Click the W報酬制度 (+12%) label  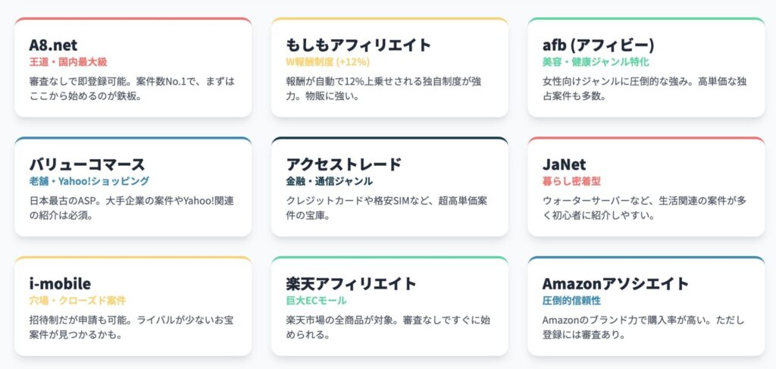(327, 62)
